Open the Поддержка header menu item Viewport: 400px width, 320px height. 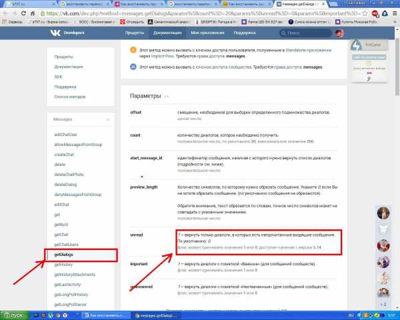[x=245, y=33]
